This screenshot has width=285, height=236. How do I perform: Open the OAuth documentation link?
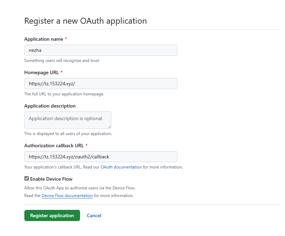tap(121, 167)
